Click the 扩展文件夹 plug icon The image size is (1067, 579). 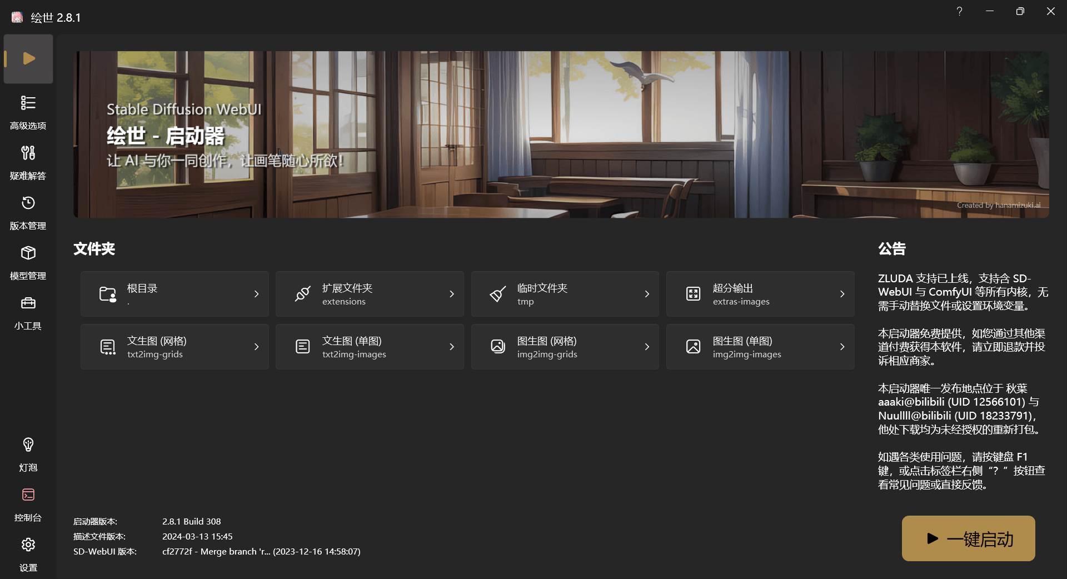pos(303,294)
